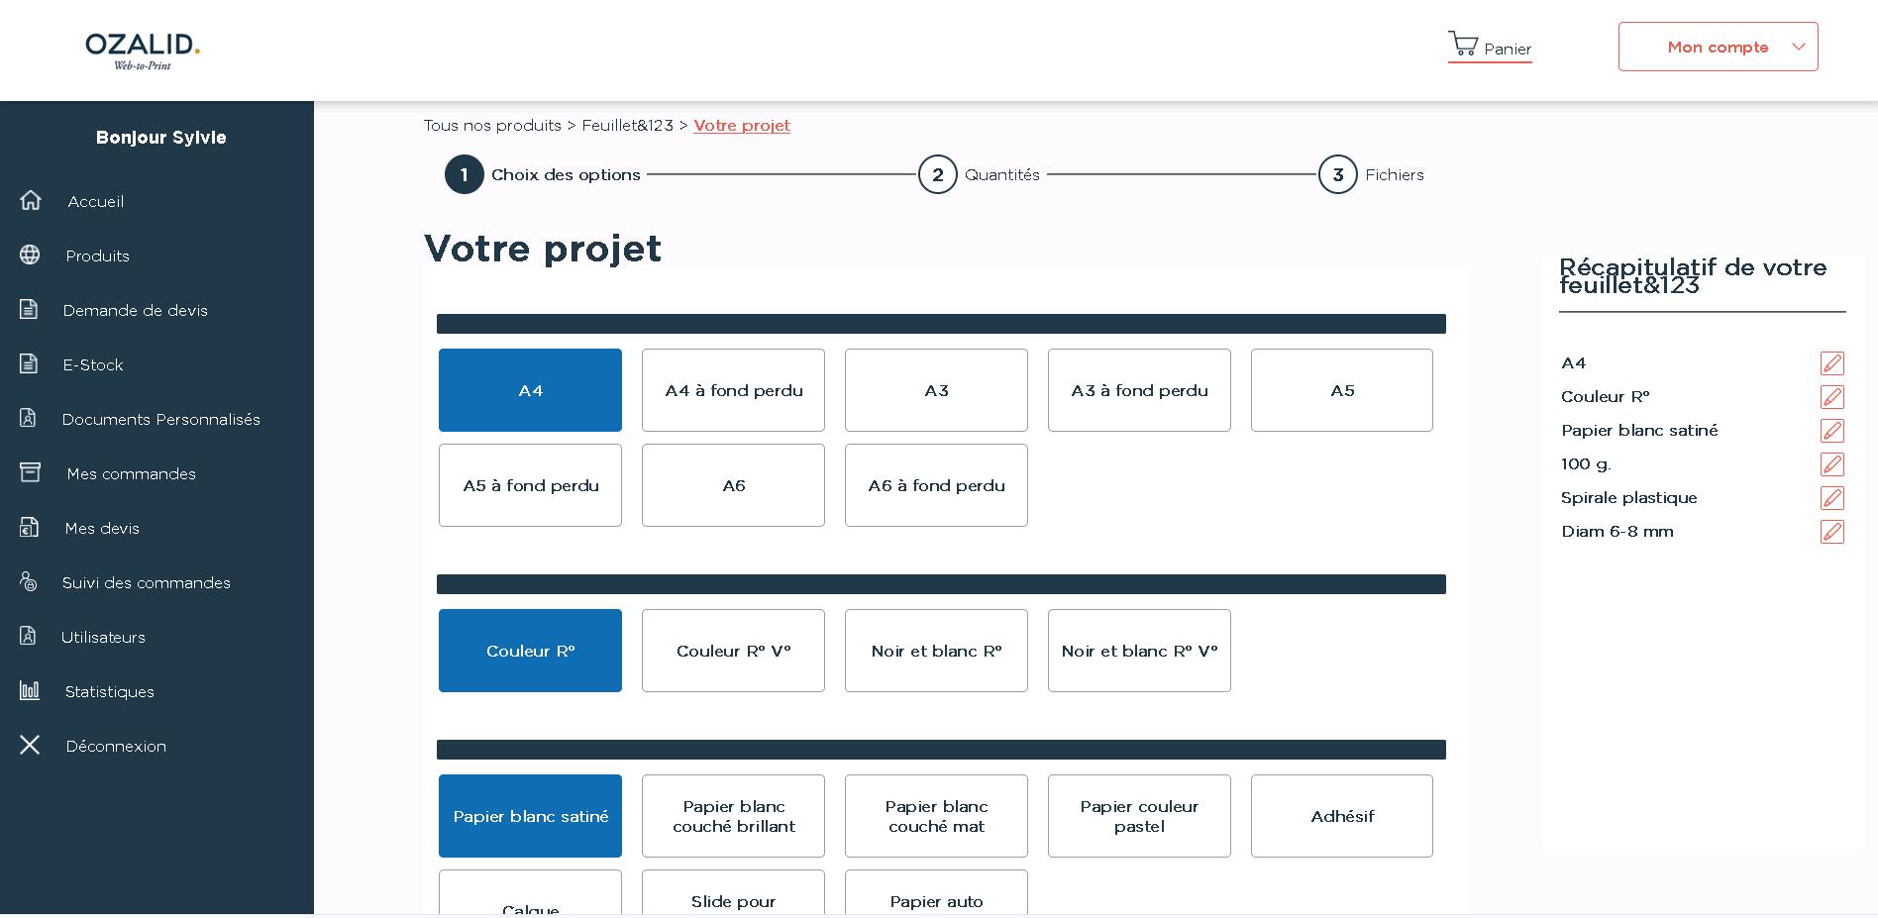Click the Tous nos produits breadcrumb link
This screenshot has height=918, width=1878.
click(492, 126)
